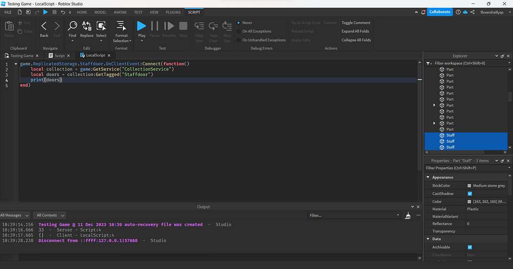Viewport: 513px width, 269px height.
Task: Click the Paste clipboard icon
Action: (x=9, y=26)
